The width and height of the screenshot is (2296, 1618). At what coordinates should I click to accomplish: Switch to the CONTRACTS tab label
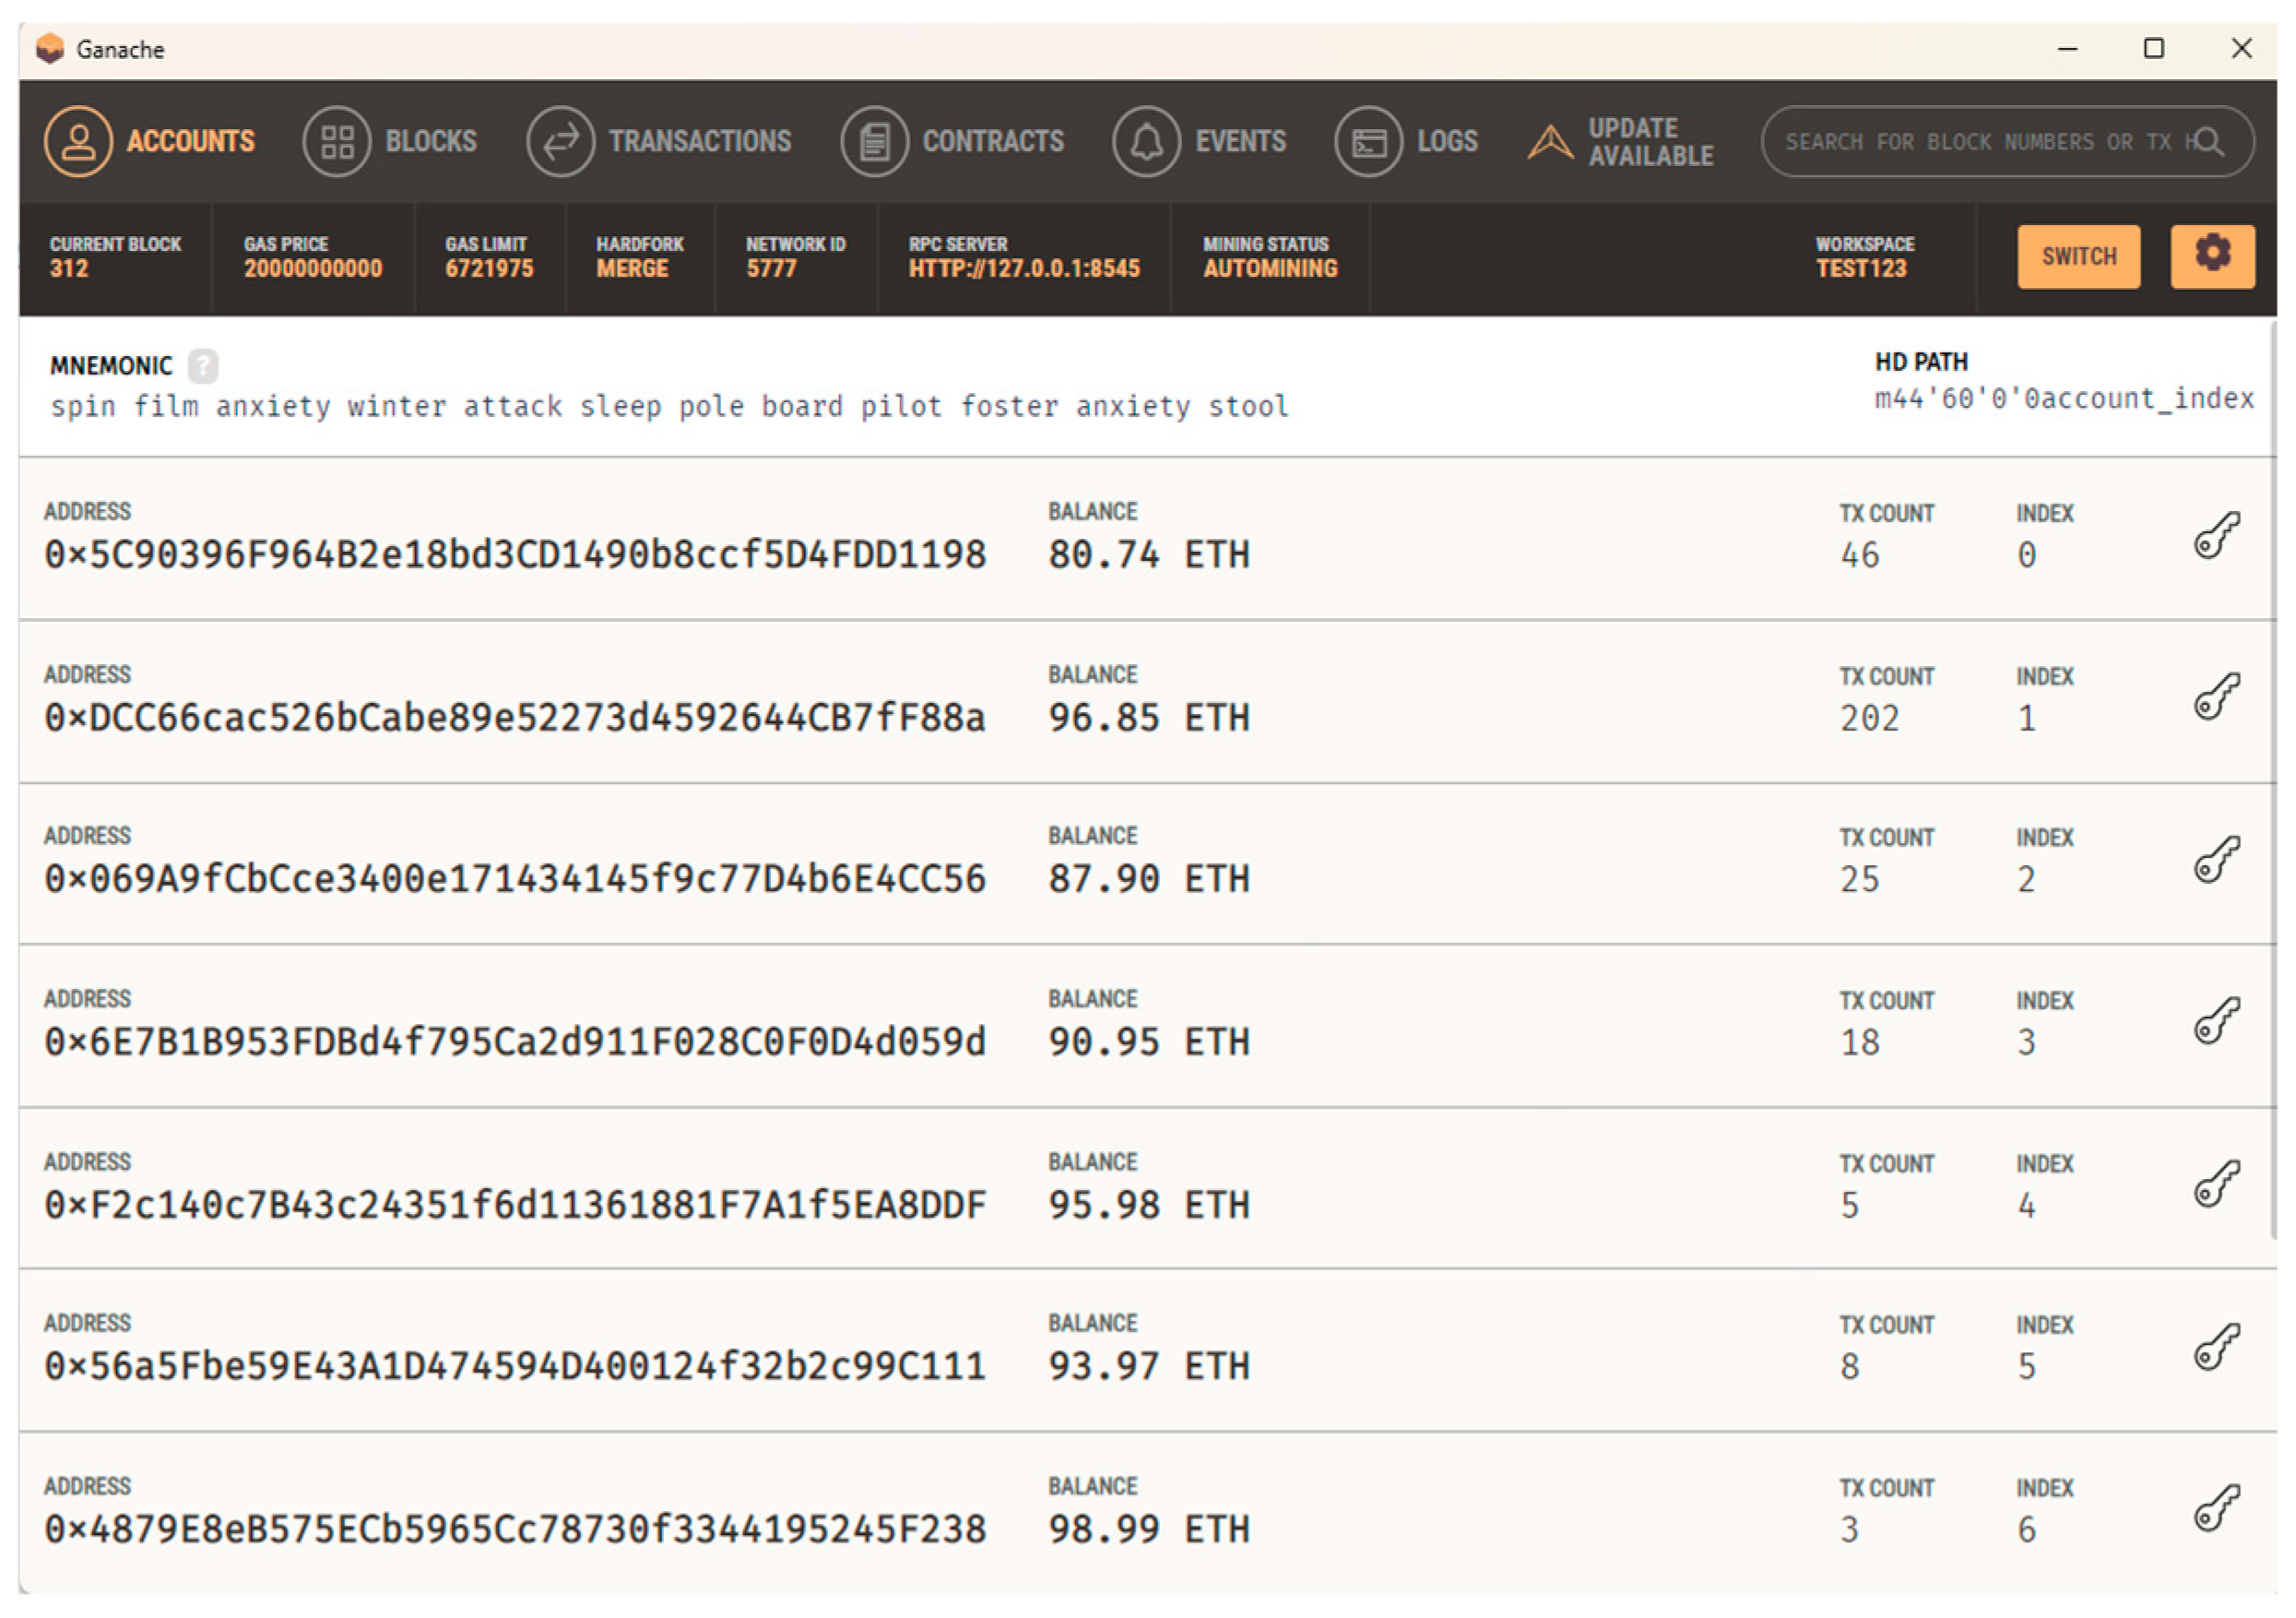point(993,141)
